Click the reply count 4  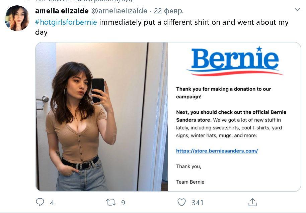click(52, 203)
